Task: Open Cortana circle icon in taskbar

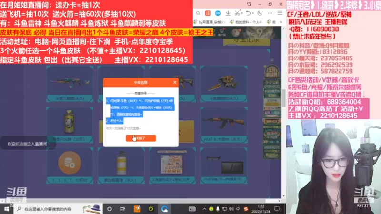Action: coord(110,209)
